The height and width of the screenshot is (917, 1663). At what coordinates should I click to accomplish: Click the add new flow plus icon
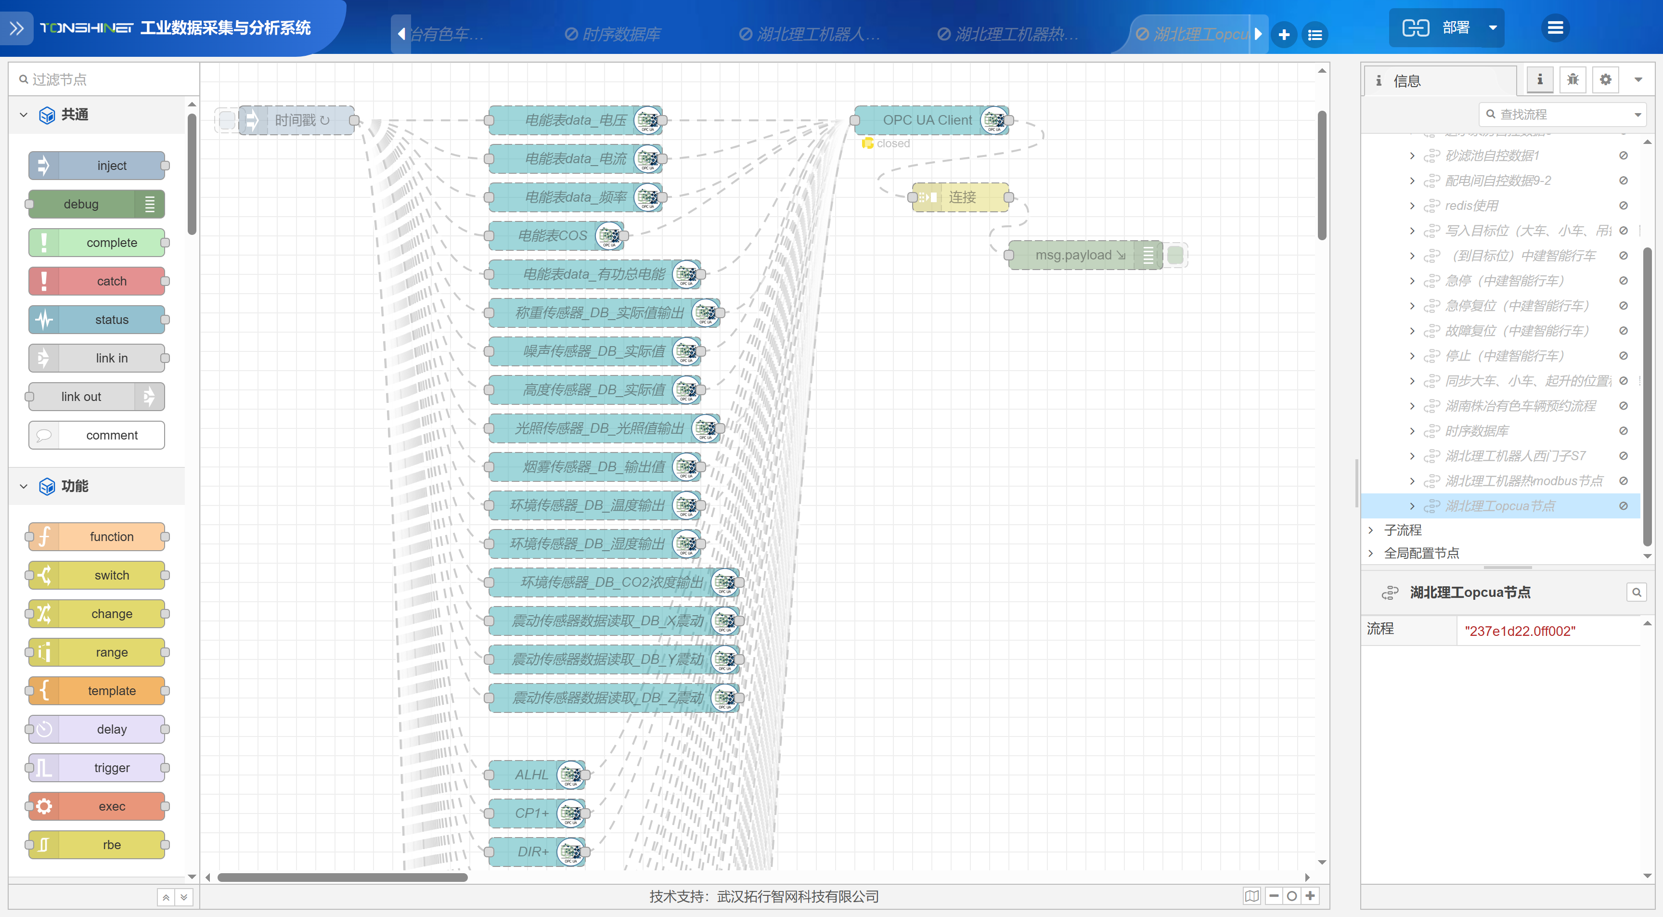click(x=1283, y=34)
